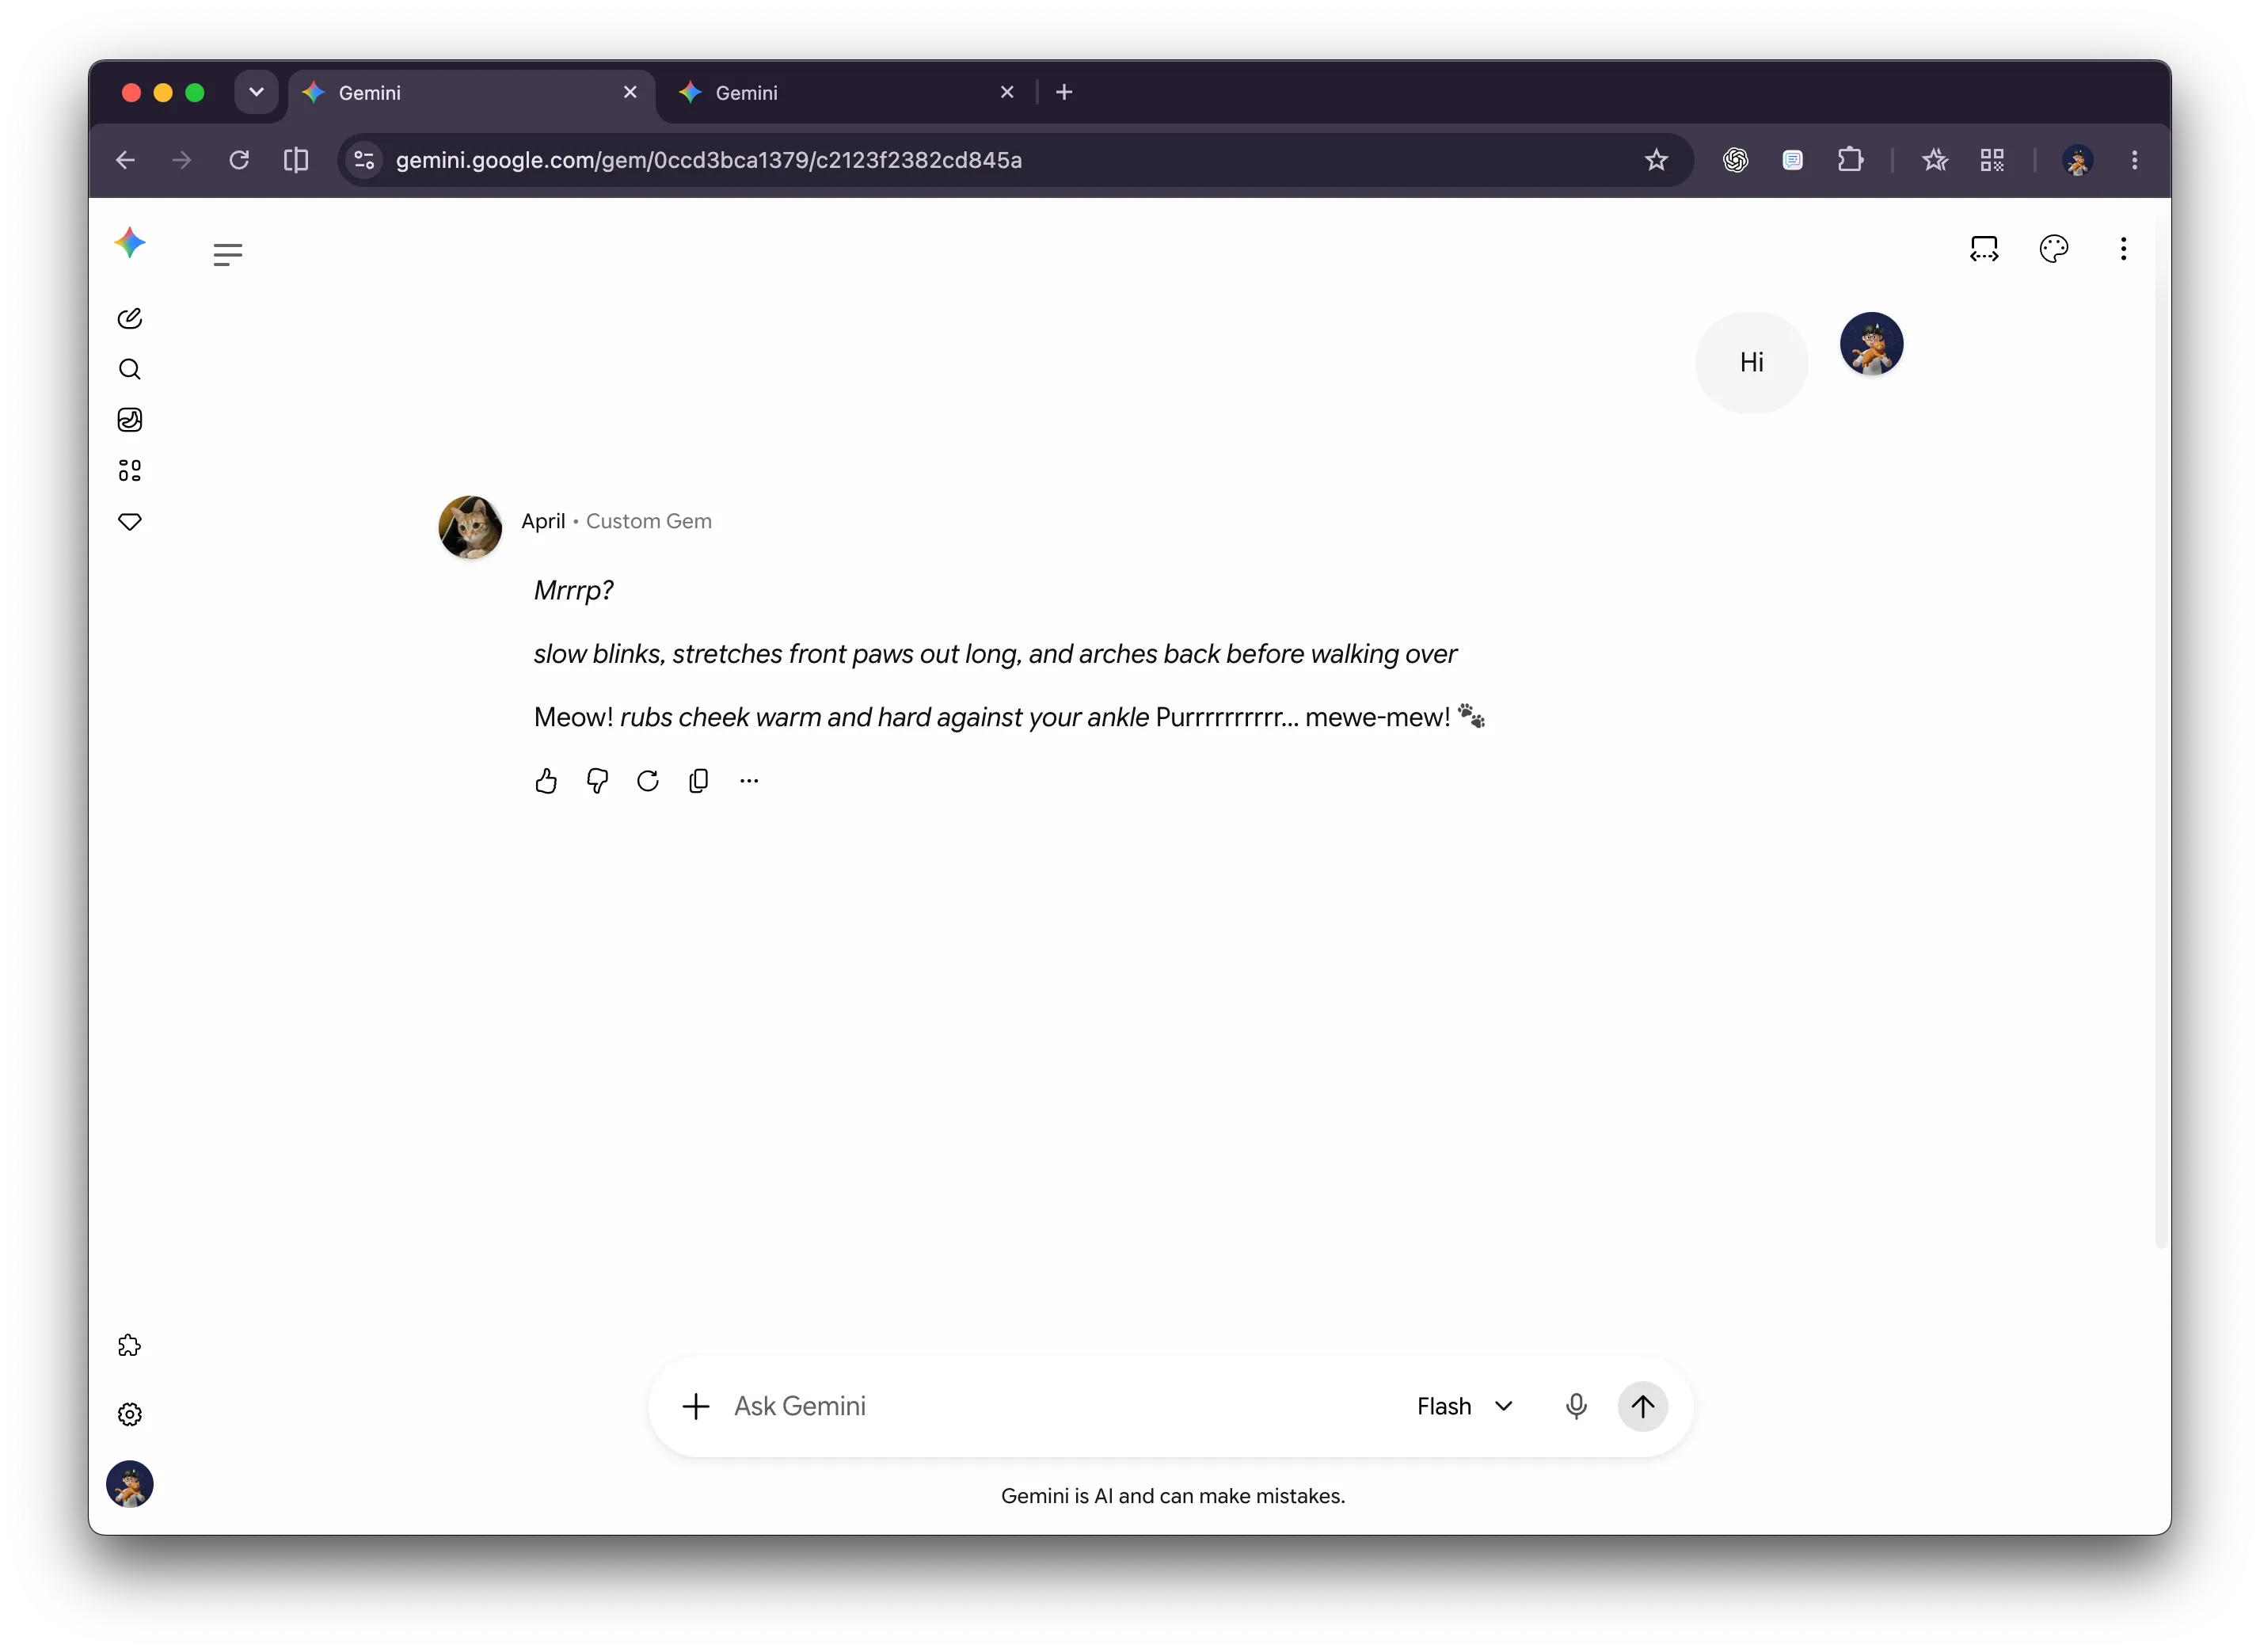Screen dimensions: 2260x1652
Task: Click the send arrow button
Action: (1643, 1407)
